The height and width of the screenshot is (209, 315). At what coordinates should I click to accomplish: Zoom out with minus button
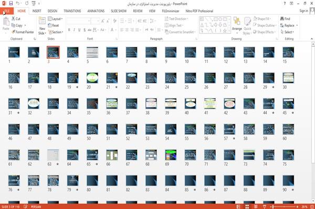pos(271,206)
